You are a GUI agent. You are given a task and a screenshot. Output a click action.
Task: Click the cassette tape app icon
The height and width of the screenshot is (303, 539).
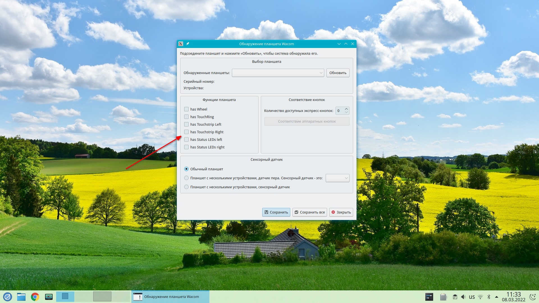point(49,297)
